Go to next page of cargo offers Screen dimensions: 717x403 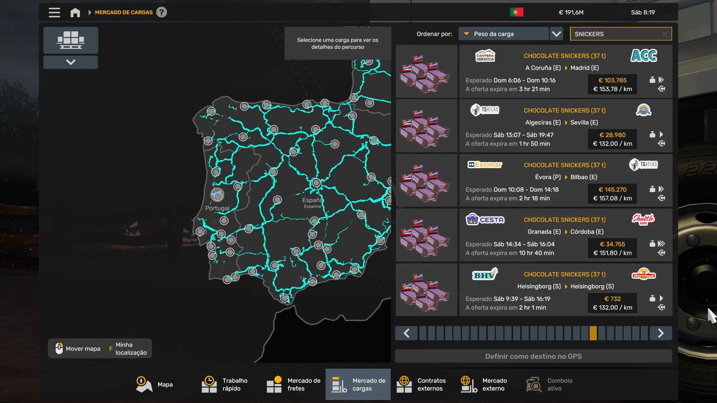click(x=661, y=333)
